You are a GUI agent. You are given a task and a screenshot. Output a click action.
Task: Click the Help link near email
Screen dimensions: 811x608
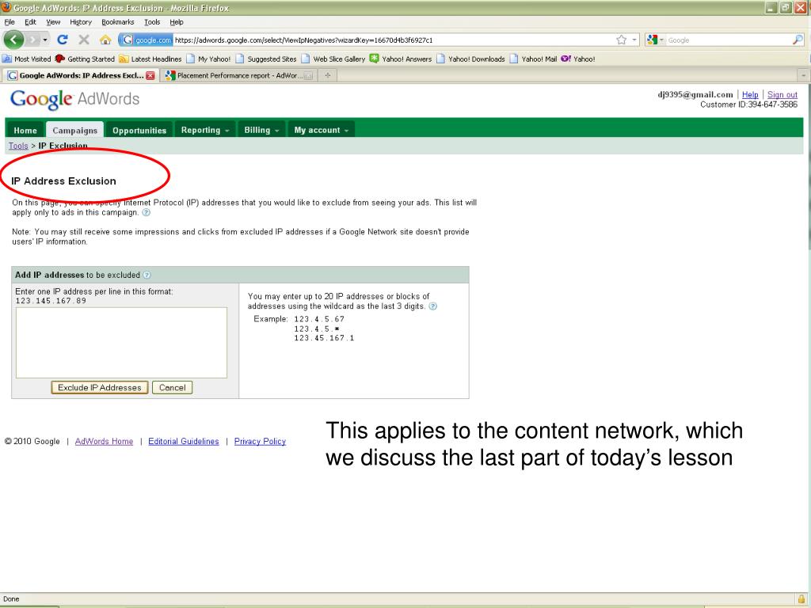pyautogui.click(x=750, y=95)
